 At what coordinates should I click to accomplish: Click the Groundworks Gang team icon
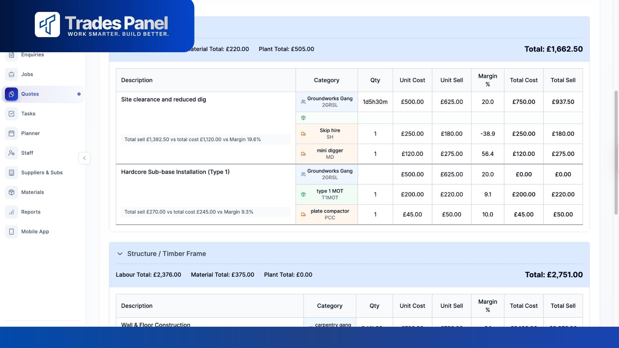(x=303, y=101)
